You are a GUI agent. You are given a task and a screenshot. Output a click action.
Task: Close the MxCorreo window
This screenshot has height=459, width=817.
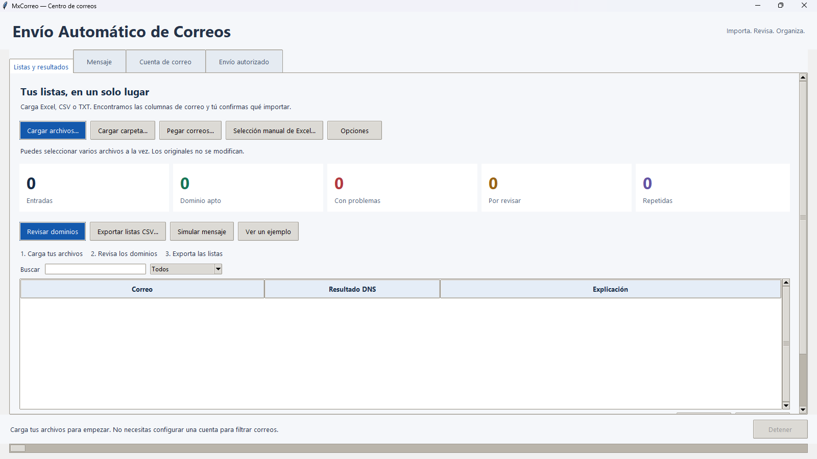[x=804, y=6]
